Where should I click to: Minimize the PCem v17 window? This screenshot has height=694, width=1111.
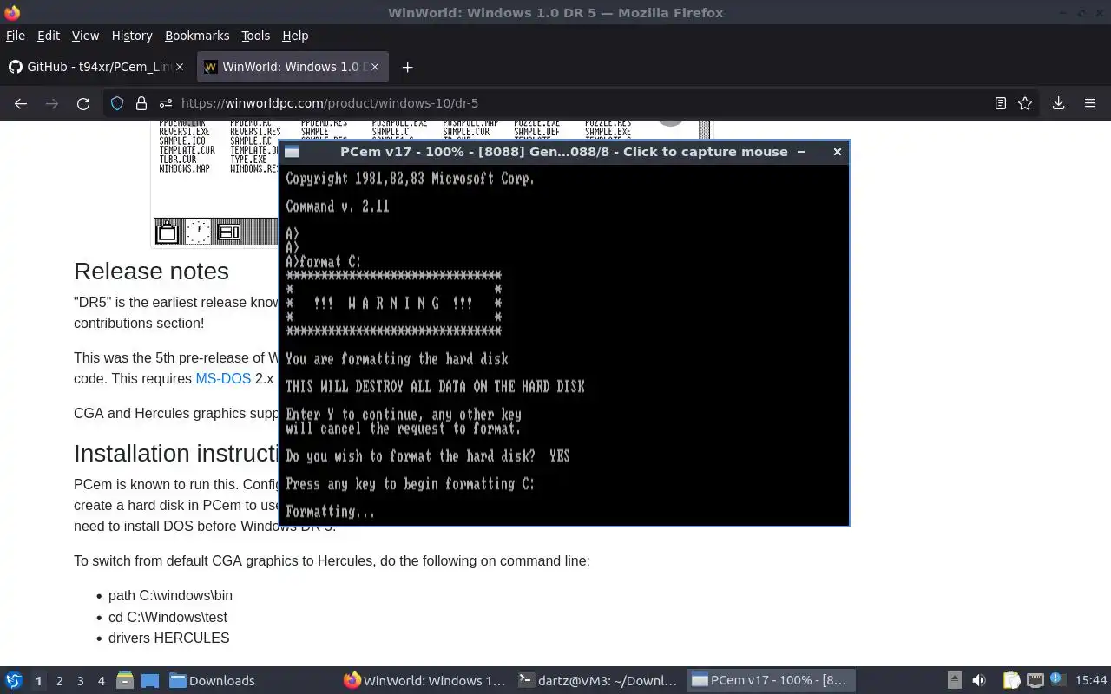801,152
